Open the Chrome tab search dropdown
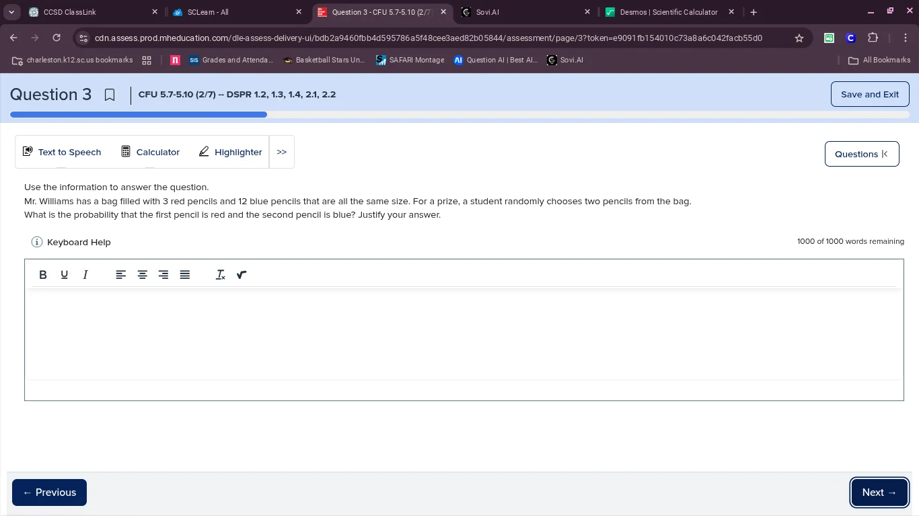 [11, 12]
